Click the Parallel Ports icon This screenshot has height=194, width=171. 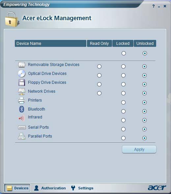pyautogui.click(x=22, y=136)
